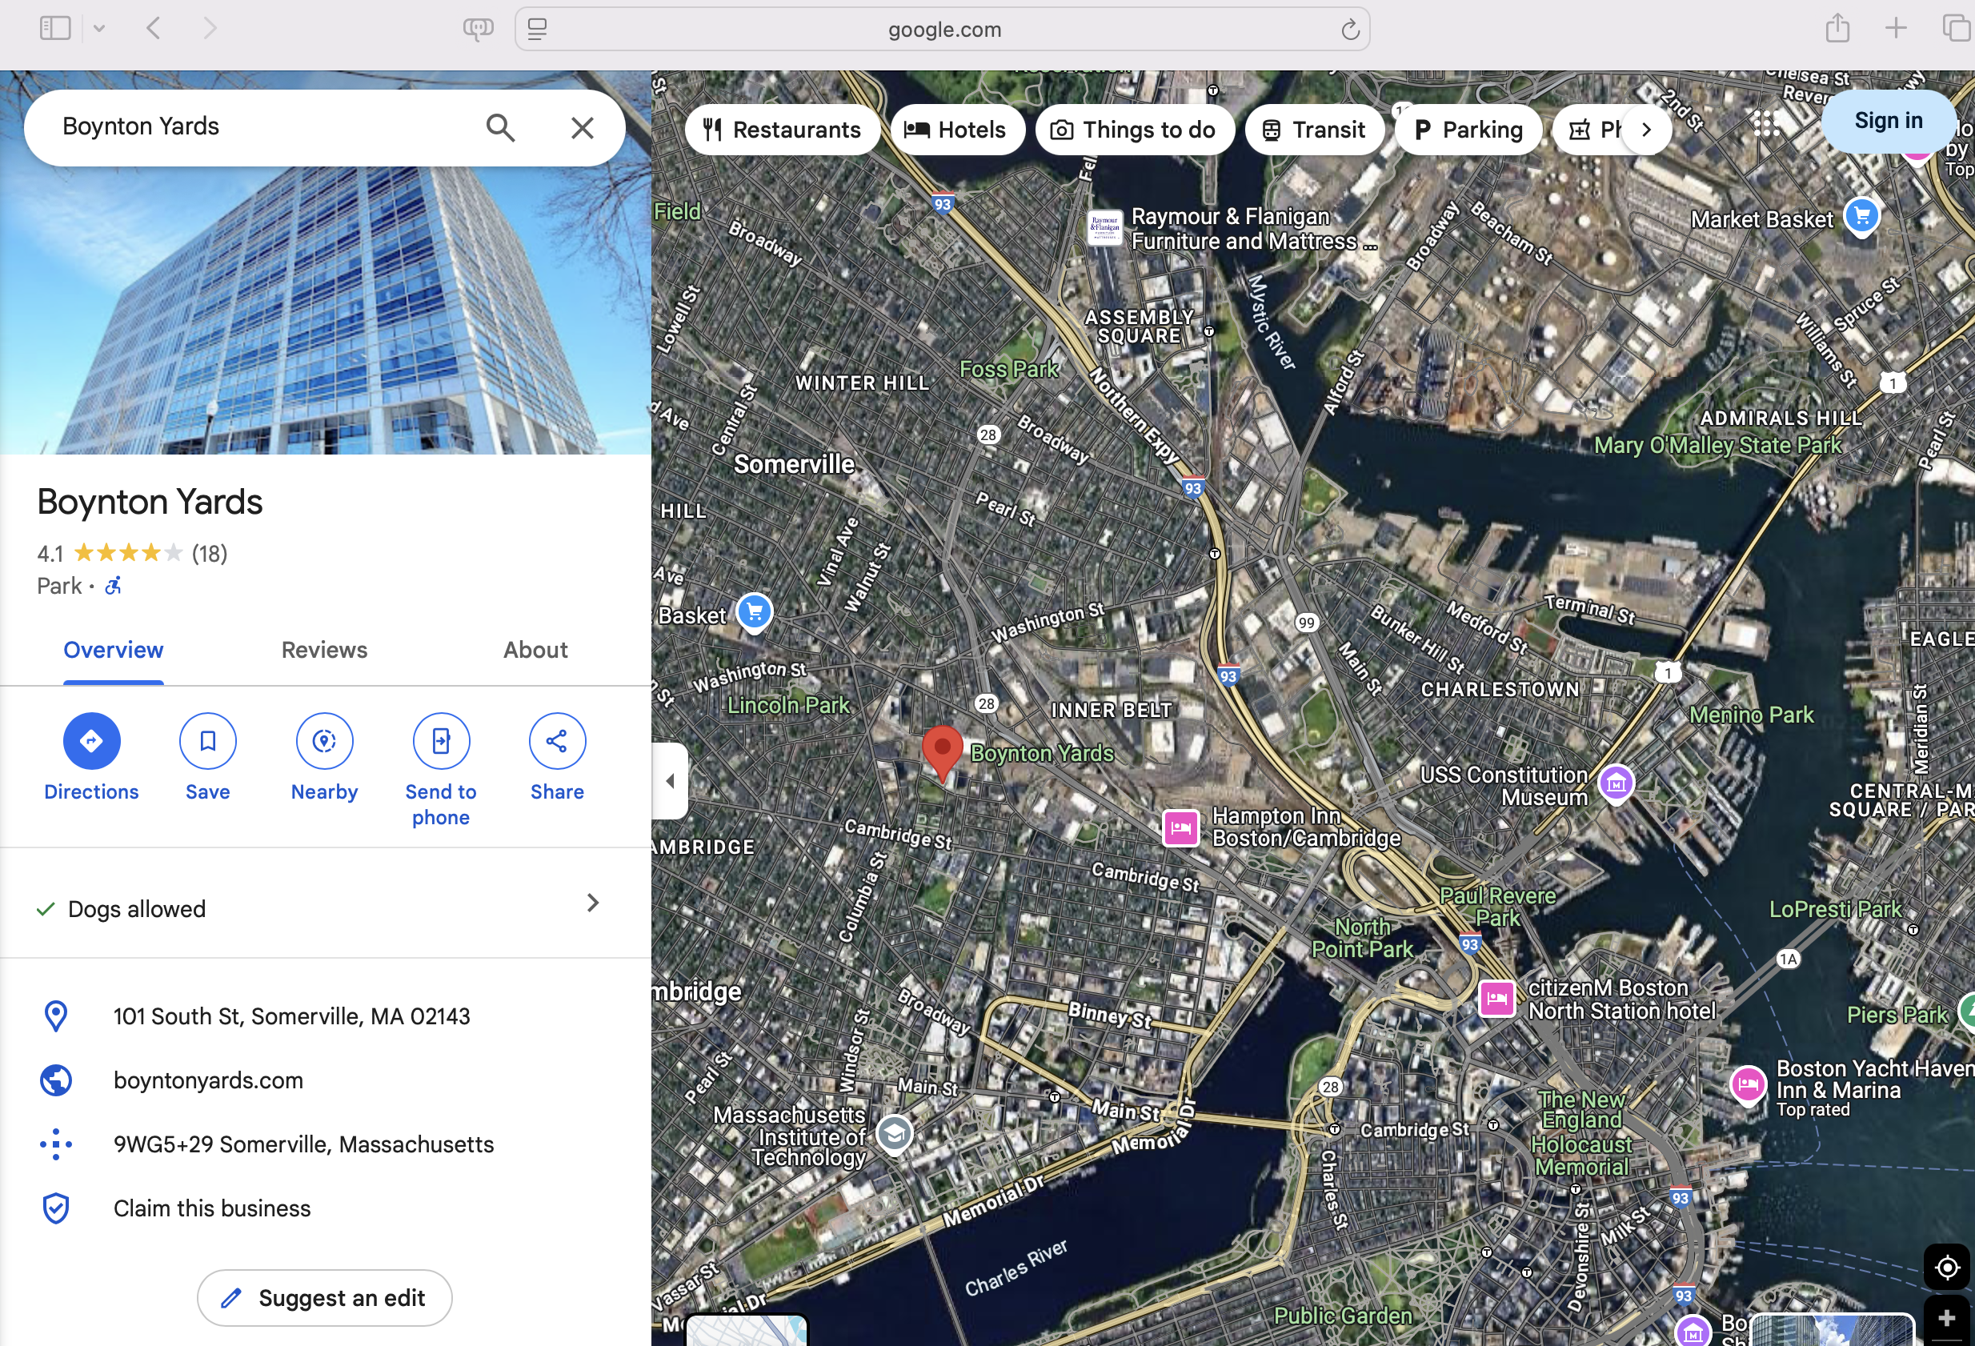
Task: Open Google apps grid icon
Action: (x=1766, y=124)
